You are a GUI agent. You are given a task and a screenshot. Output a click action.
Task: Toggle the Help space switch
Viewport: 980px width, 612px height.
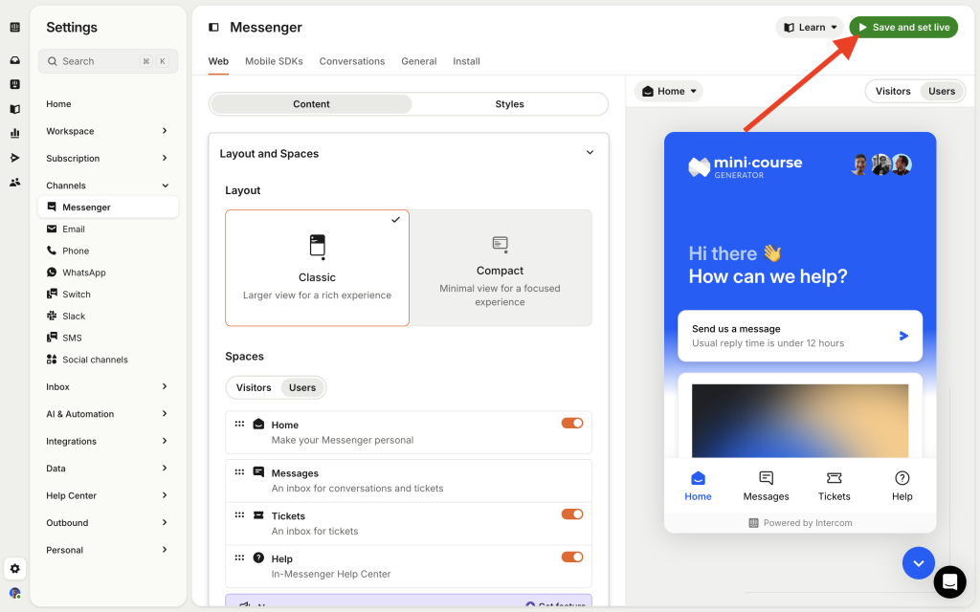(572, 557)
